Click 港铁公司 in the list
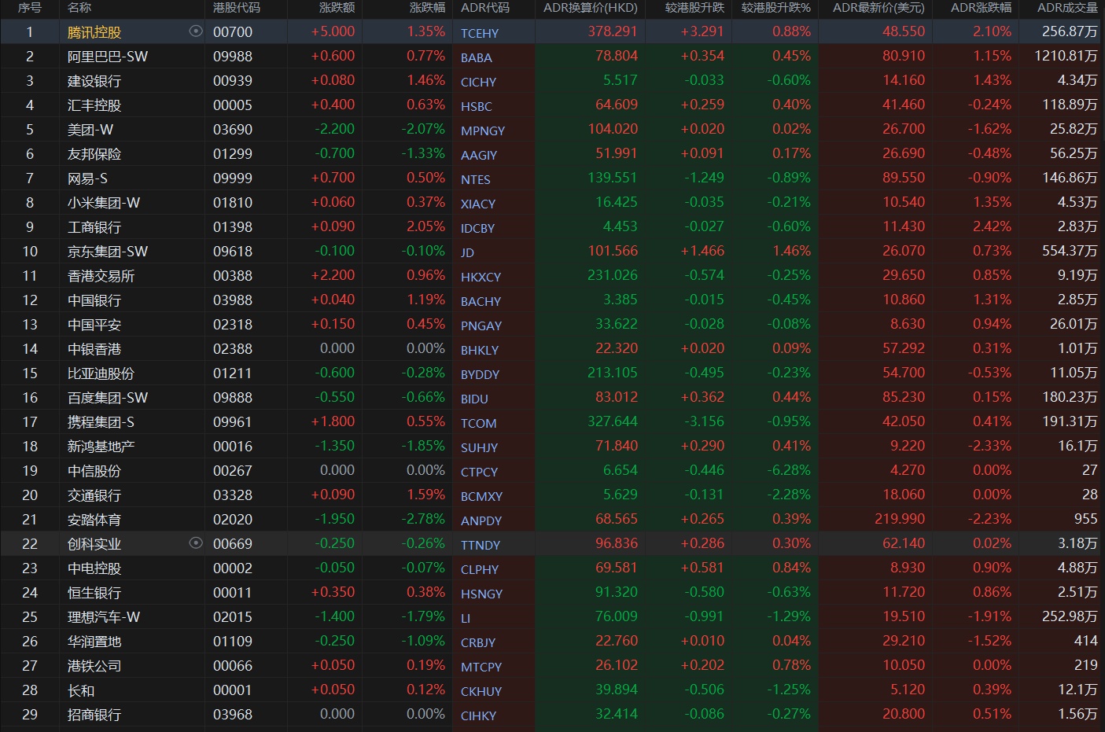This screenshot has height=732, width=1105. tap(94, 666)
